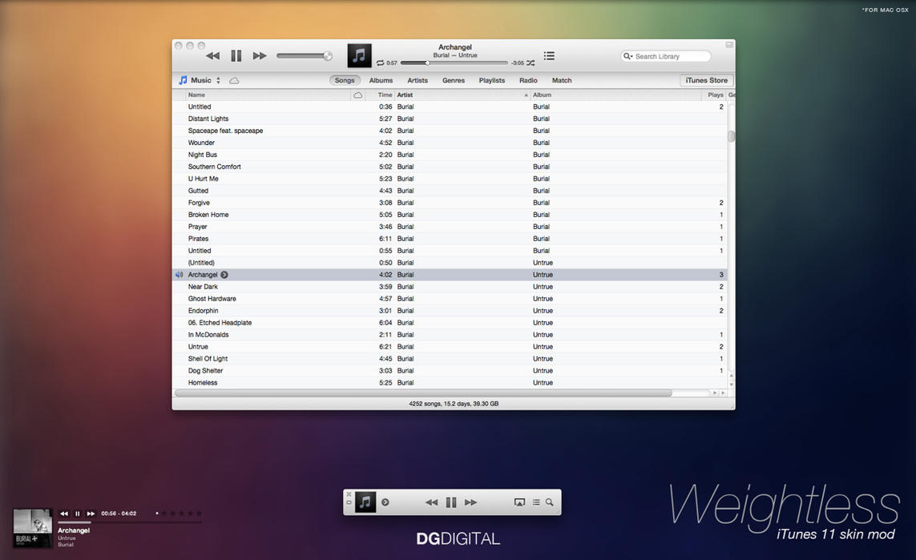Switch to the Radio tab
The height and width of the screenshot is (560, 916).
click(528, 81)
